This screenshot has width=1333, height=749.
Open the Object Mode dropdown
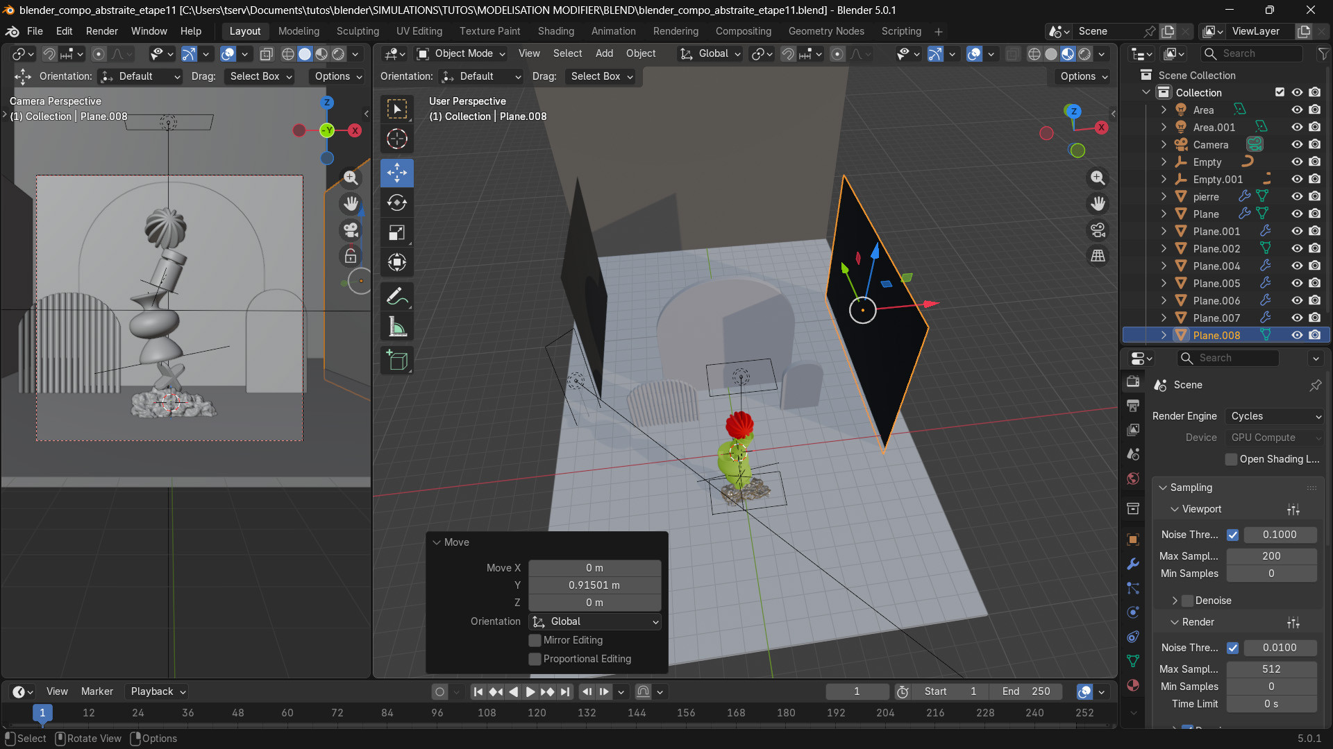pyautogui.click(x=462, y=53)
